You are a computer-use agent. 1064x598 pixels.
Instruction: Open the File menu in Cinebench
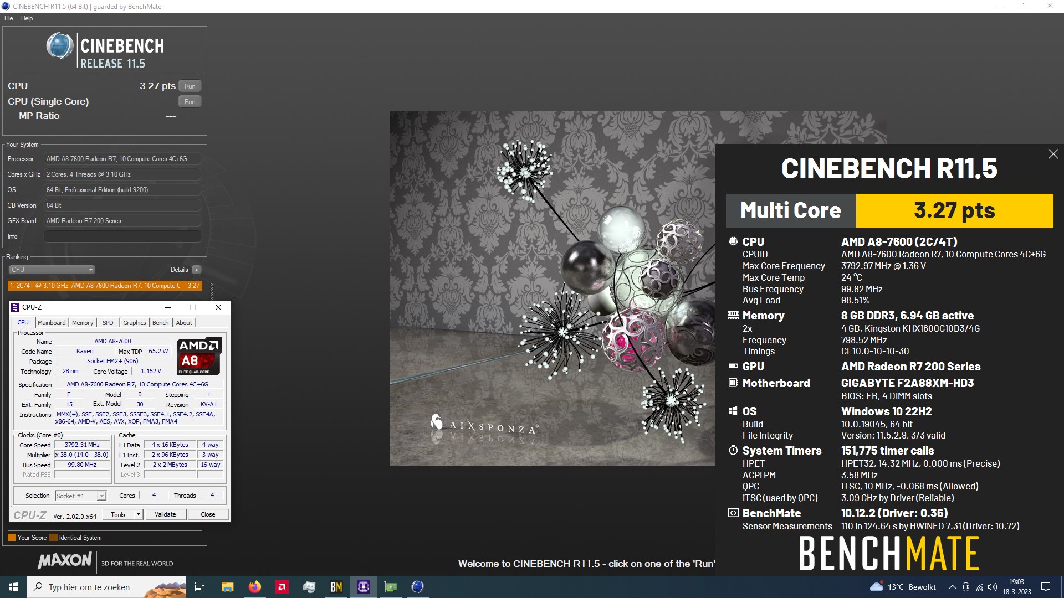click(9, 18)
